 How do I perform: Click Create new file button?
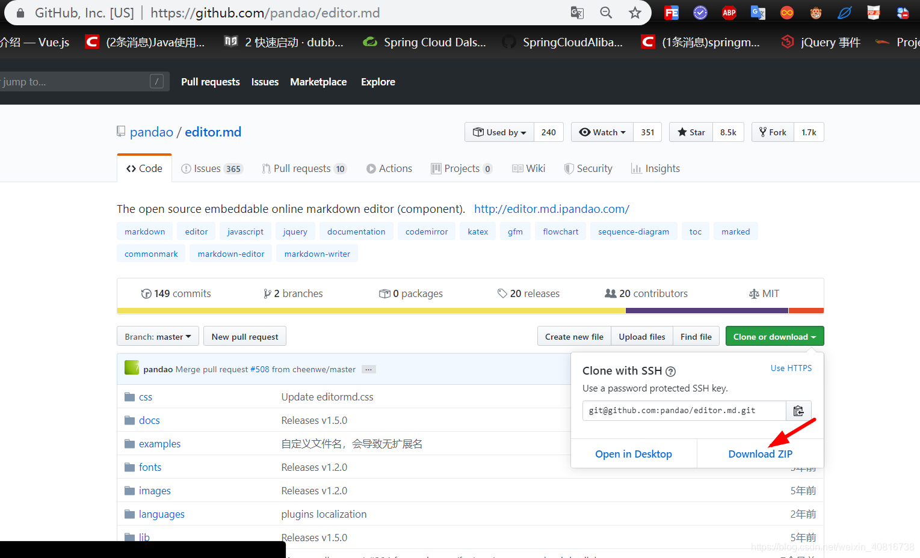click(x=574, y=337)
